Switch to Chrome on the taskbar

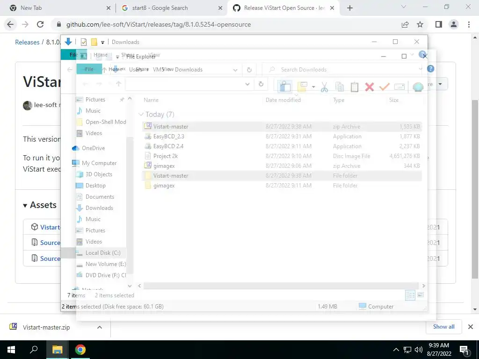click(x=80, y=350)
